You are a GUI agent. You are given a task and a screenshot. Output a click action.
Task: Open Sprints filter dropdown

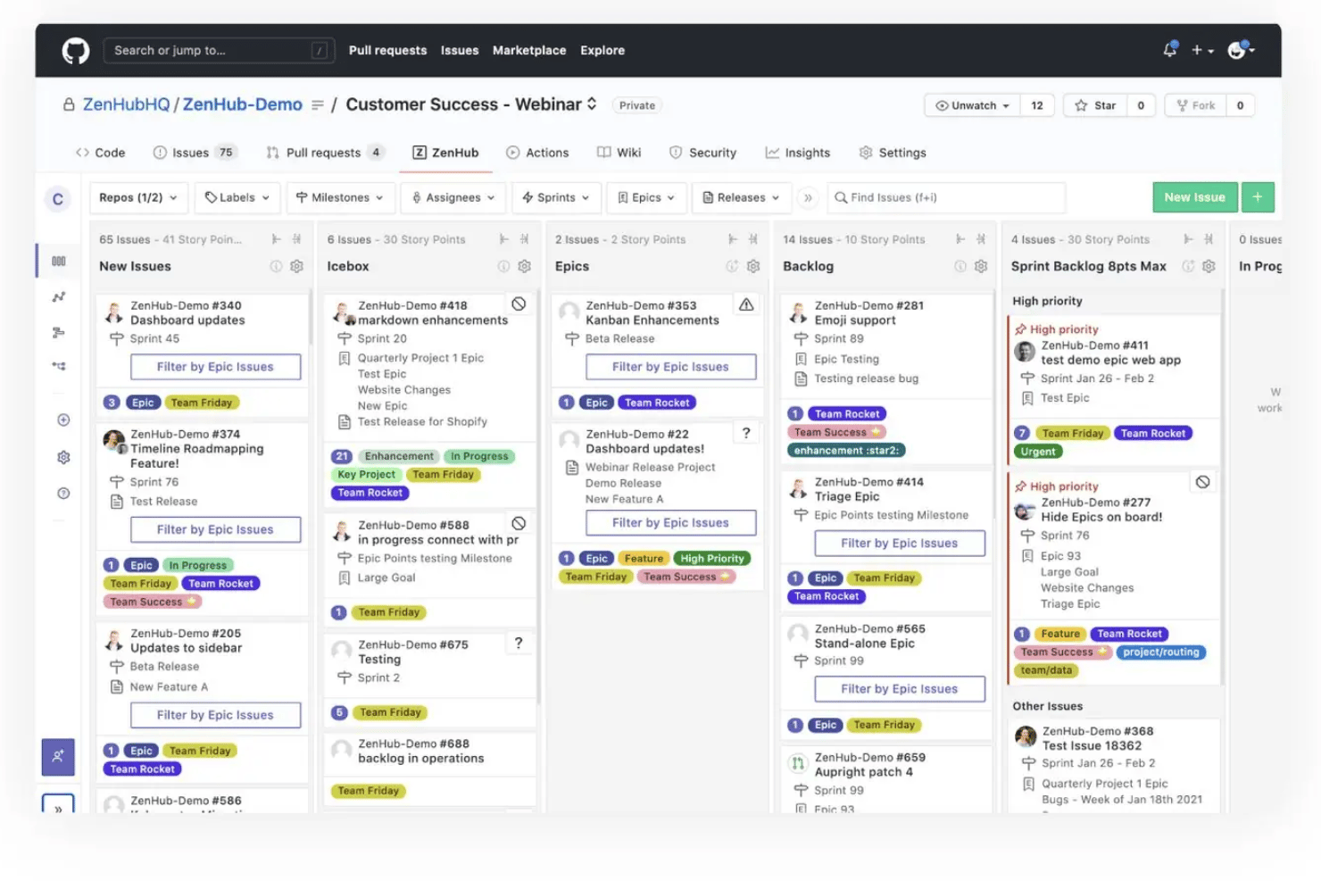click(x=555, y=197)
